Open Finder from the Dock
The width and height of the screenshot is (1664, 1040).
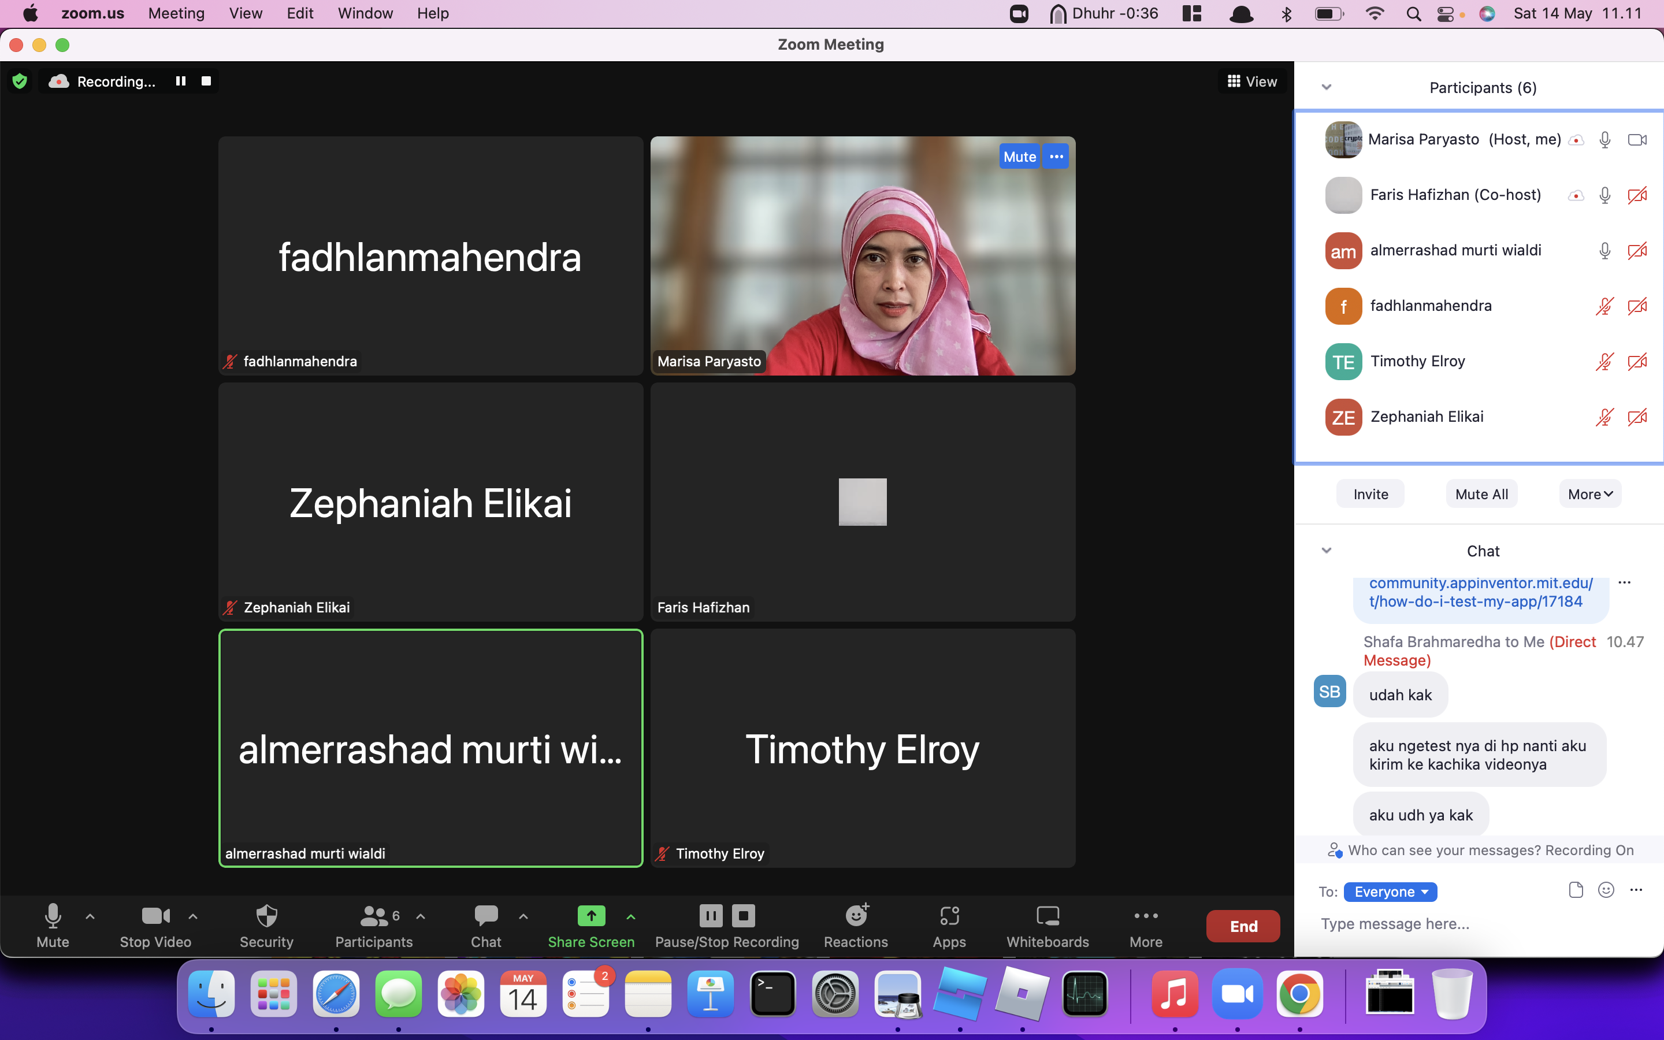pos(211,994)
